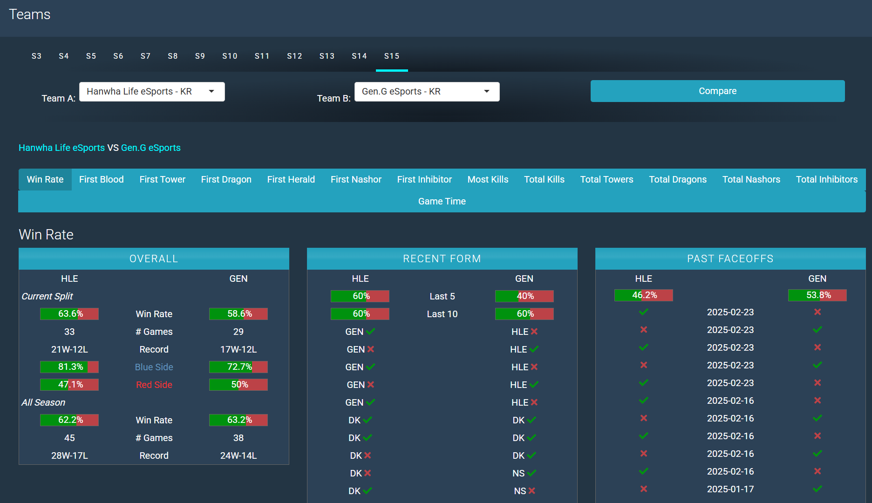
Task: Click the OVERALL panel header
Action: [x=154, y=258]
